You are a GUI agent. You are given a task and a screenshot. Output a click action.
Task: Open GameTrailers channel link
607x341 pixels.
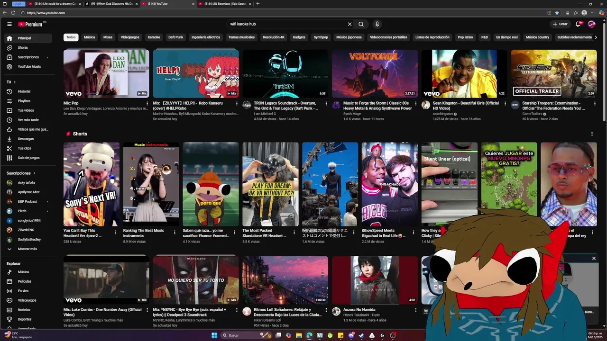coord(533,114)
